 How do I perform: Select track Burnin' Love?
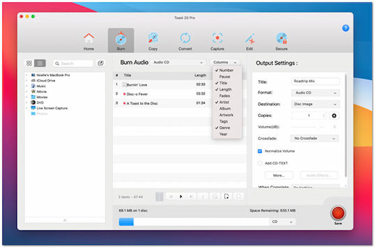point(162,85)
